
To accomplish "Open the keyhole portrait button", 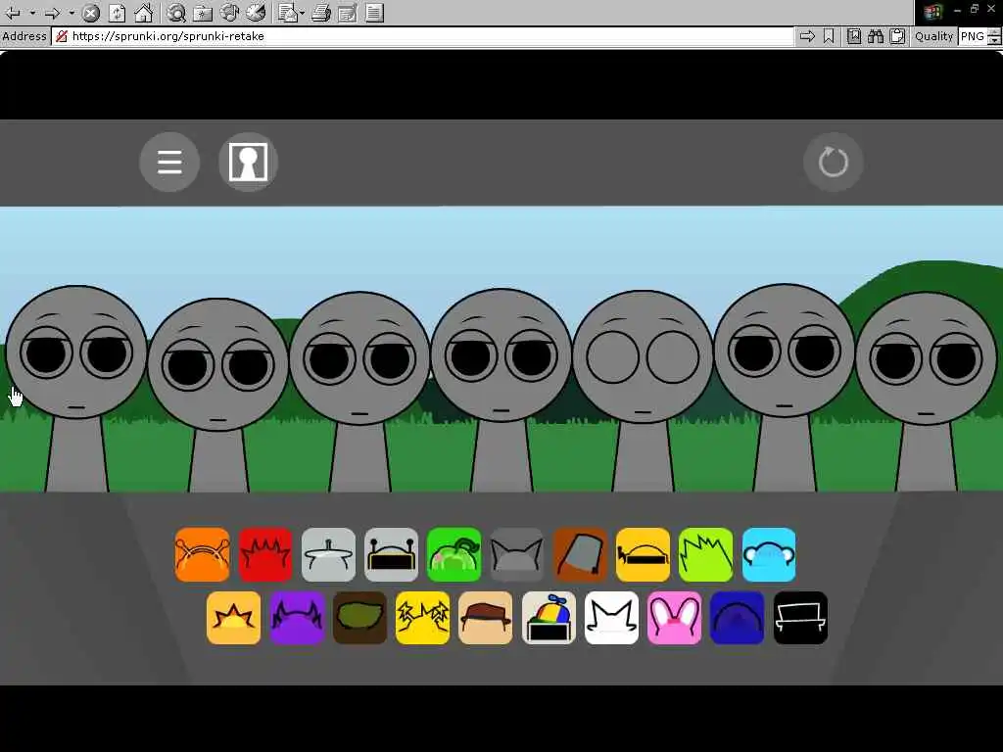I will (248, 162).
